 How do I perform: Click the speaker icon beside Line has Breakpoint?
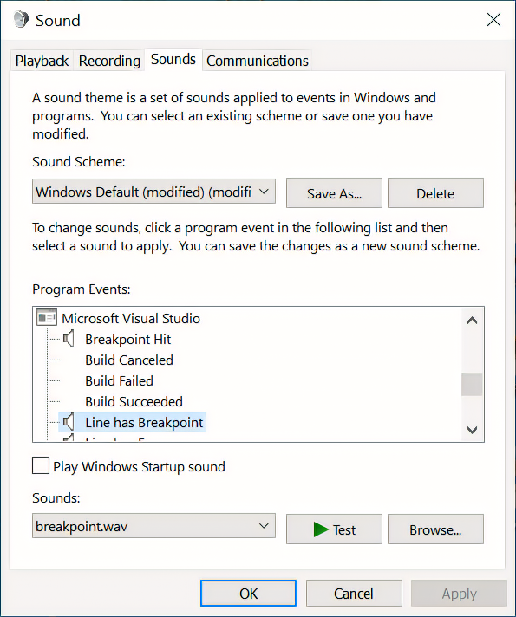(69, 422)
